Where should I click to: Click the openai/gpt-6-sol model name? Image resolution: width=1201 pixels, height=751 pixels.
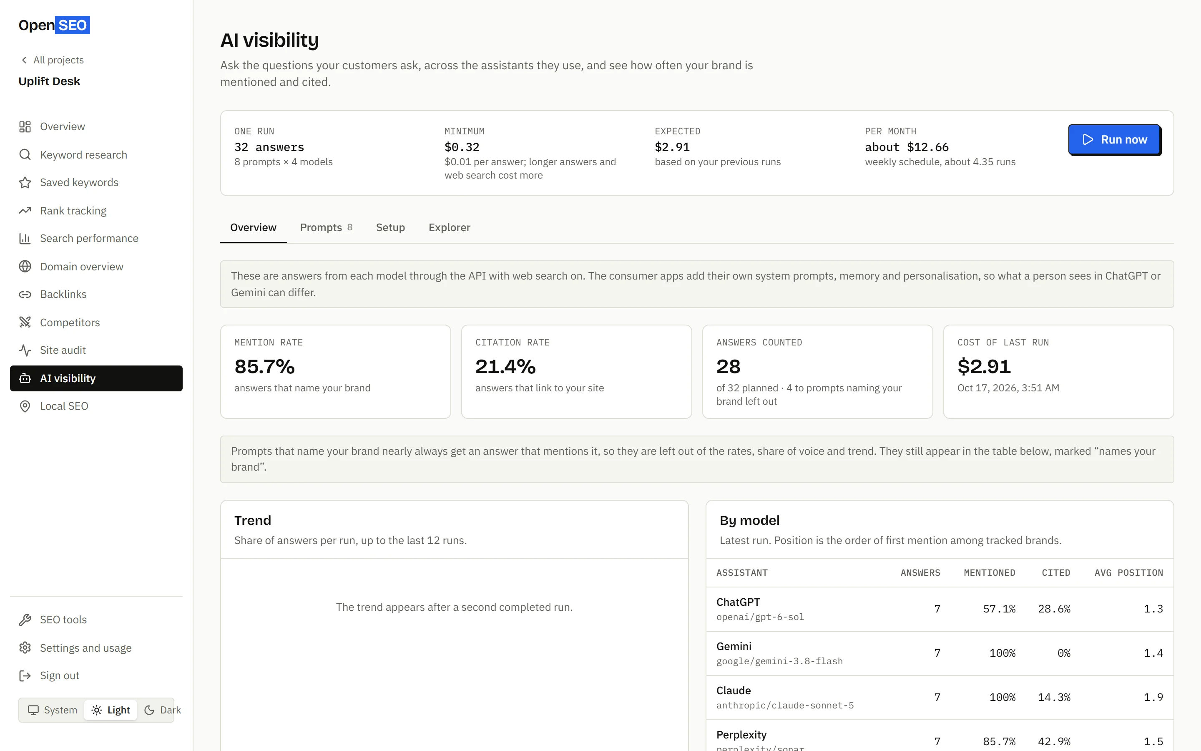pyautogui.click(x=760, y=617)
